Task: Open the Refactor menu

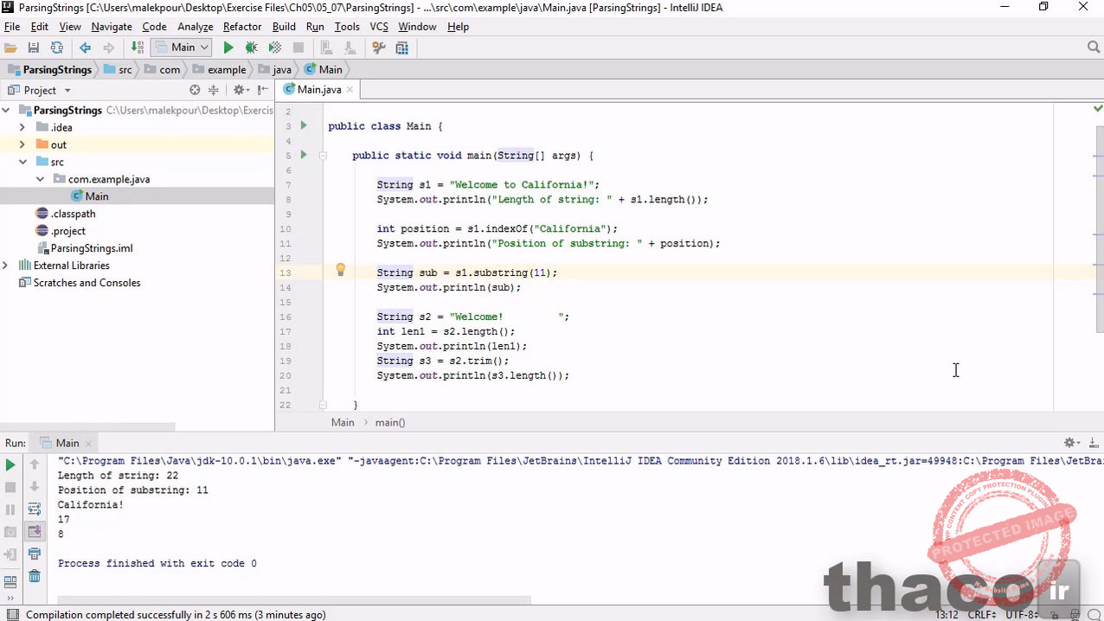Action: (241, 27)
